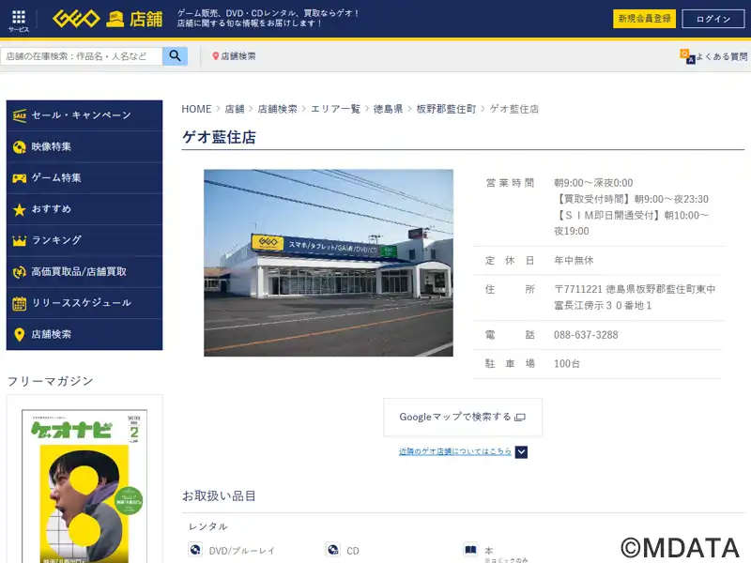Open 店舗検索 in the sidebar menu

84,334
